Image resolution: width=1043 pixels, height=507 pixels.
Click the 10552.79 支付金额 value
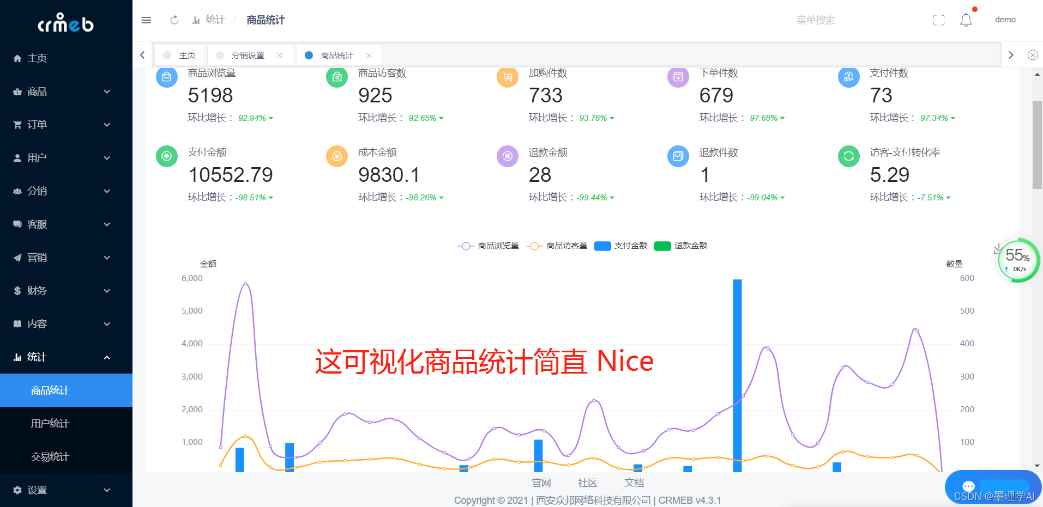[x=230, y=175]
